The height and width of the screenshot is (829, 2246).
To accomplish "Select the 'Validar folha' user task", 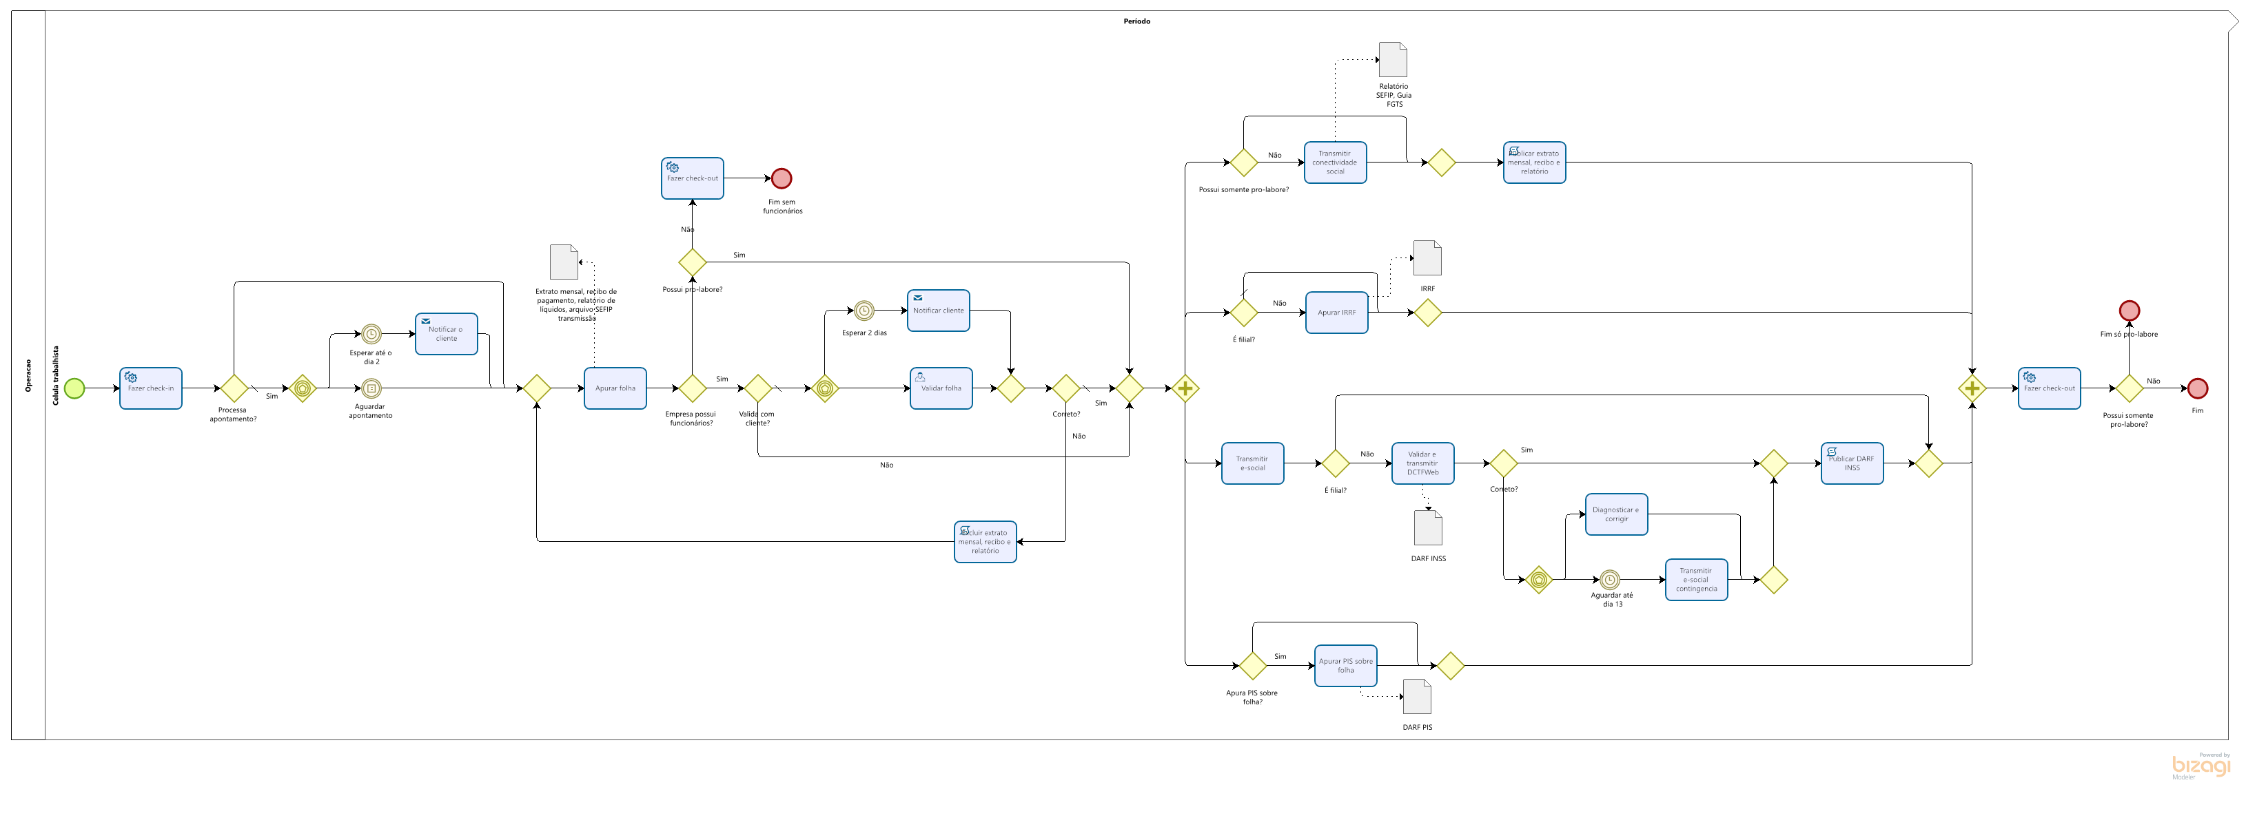I will pos(941,388).
